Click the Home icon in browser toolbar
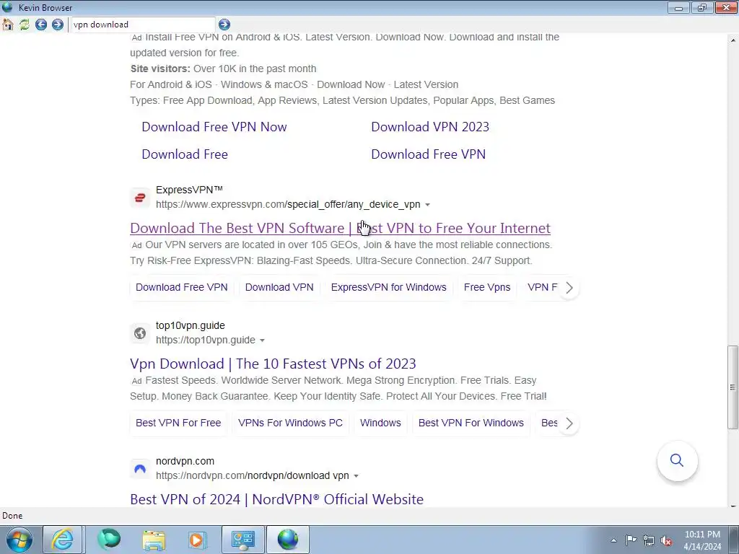Image resolution: width=739 pixels, height=554 pixels. (x=8, y=25)
